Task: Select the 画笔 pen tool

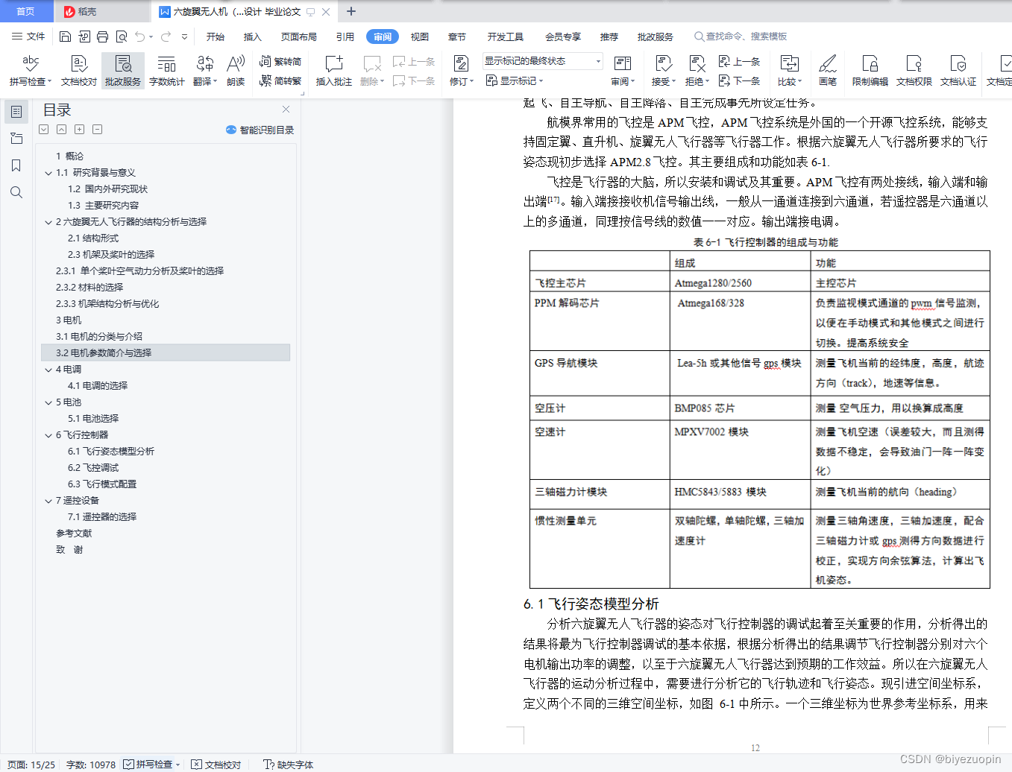Action: 827,71
